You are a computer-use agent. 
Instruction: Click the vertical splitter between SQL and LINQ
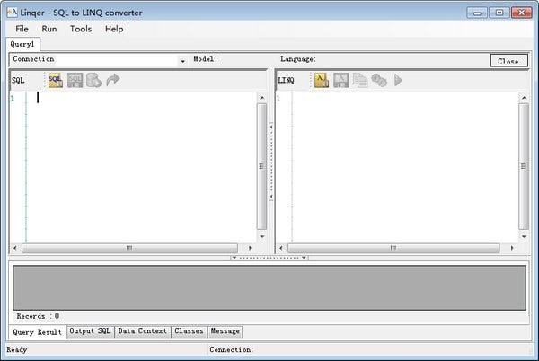point(271,162)
